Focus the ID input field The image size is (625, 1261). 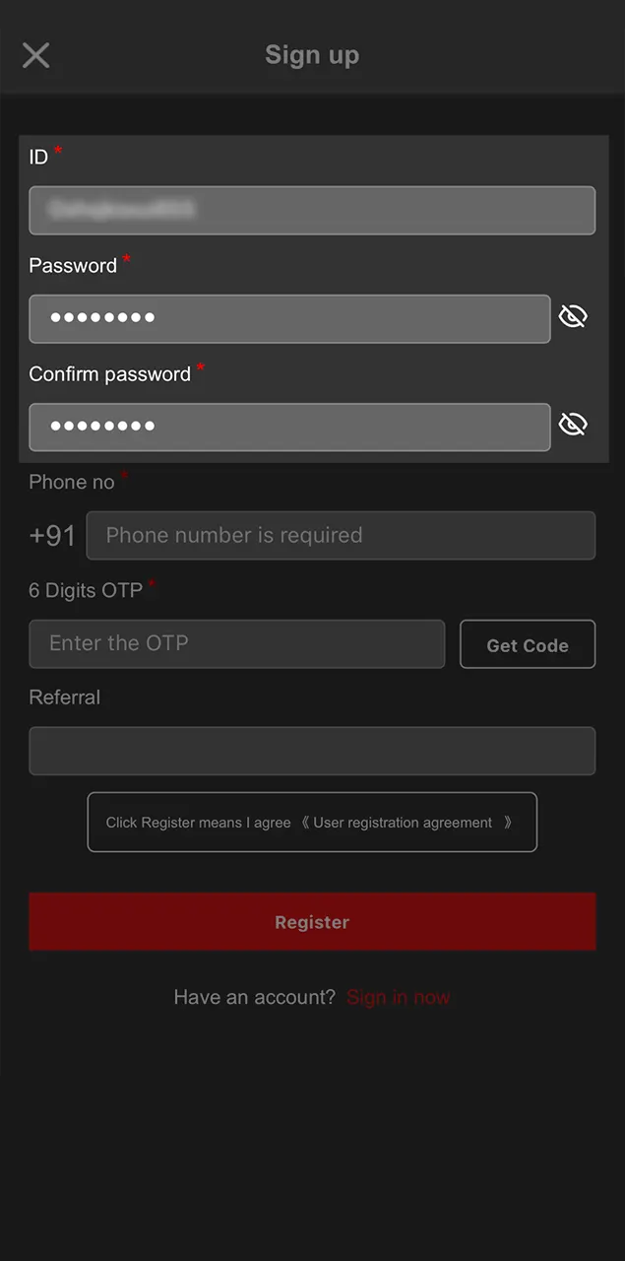312,211
